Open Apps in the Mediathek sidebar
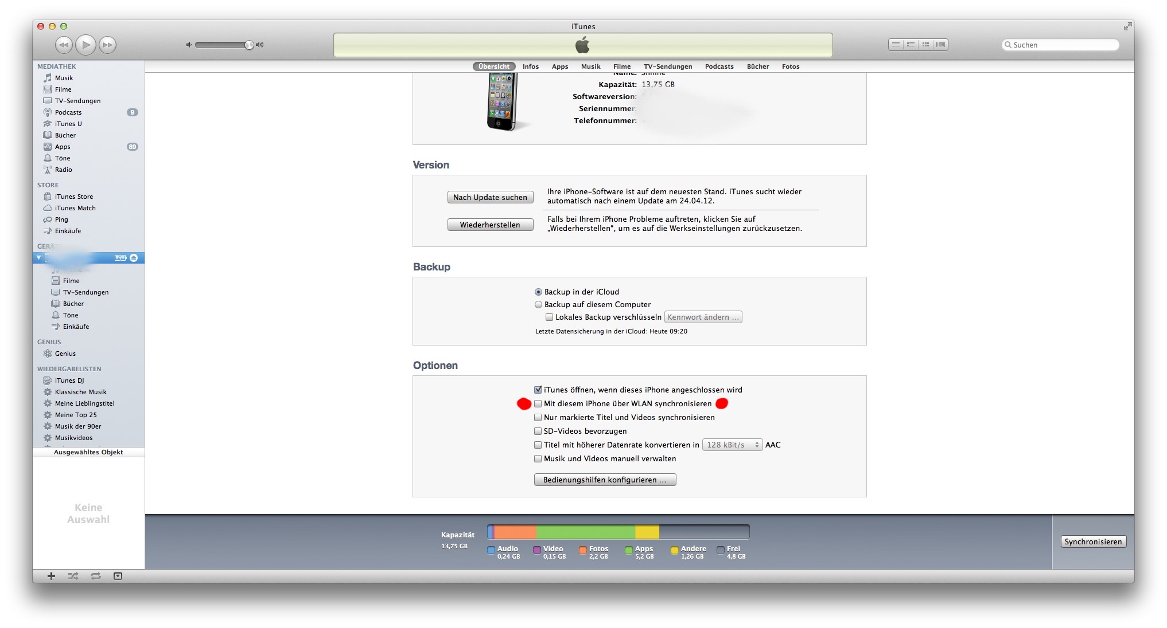 63,147
